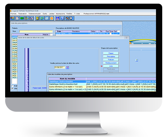The image size is (167, 137).
Task: Open the Télétransmission menu
Action: [35, 14]
